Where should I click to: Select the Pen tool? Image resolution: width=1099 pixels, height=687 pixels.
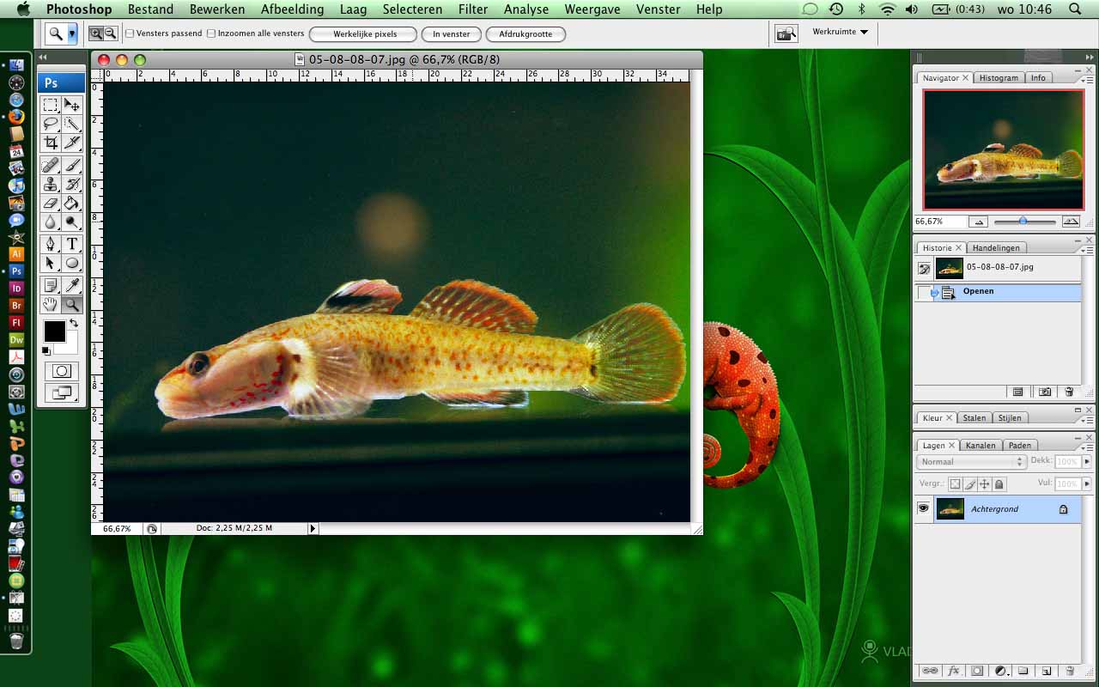(51, 244)
